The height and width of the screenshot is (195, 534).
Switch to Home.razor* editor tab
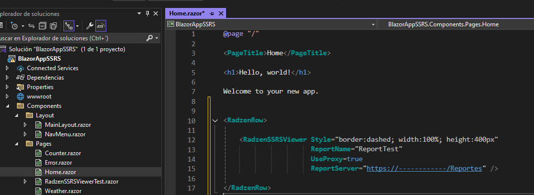coord(187,13)
